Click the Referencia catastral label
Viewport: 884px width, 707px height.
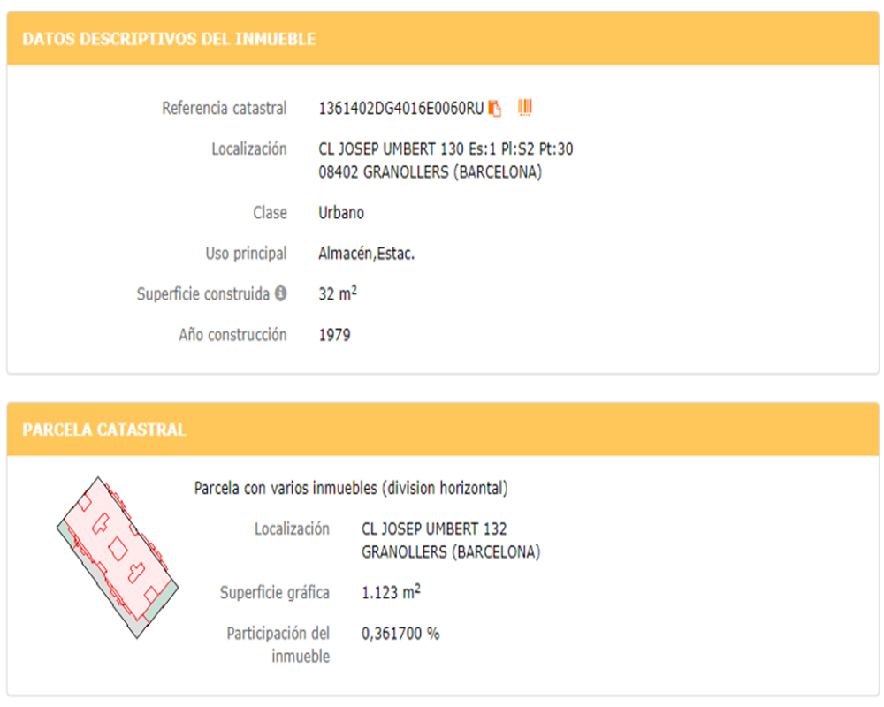click(225, 108)
